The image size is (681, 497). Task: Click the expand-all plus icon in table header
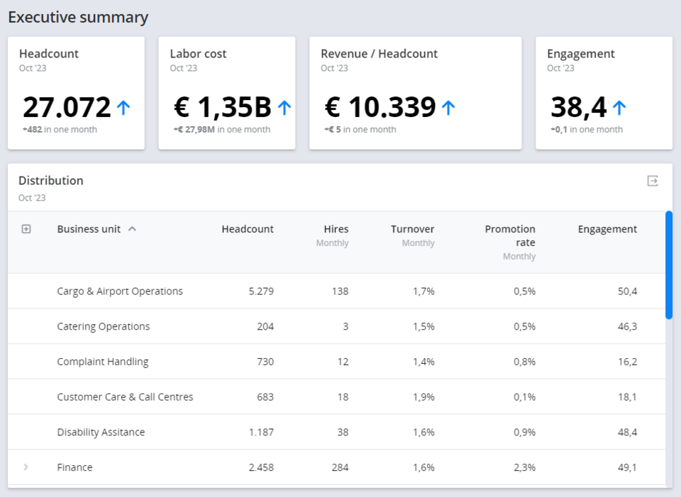click(x=26, y=228)
